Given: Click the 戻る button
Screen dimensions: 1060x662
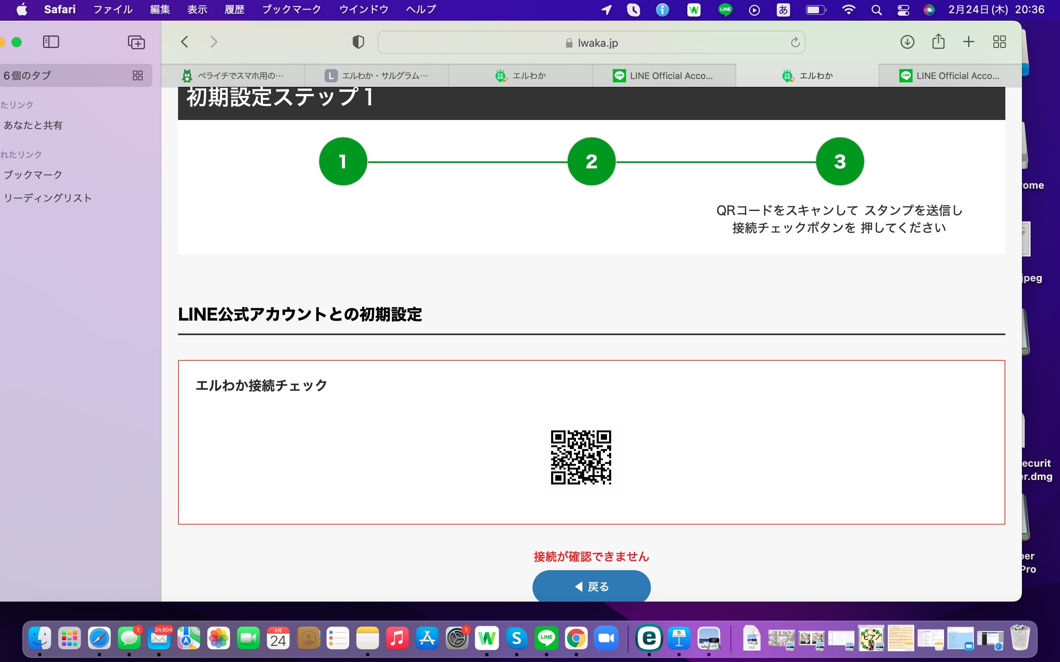Looking at the screenshot, I should [x=591, y=586].
